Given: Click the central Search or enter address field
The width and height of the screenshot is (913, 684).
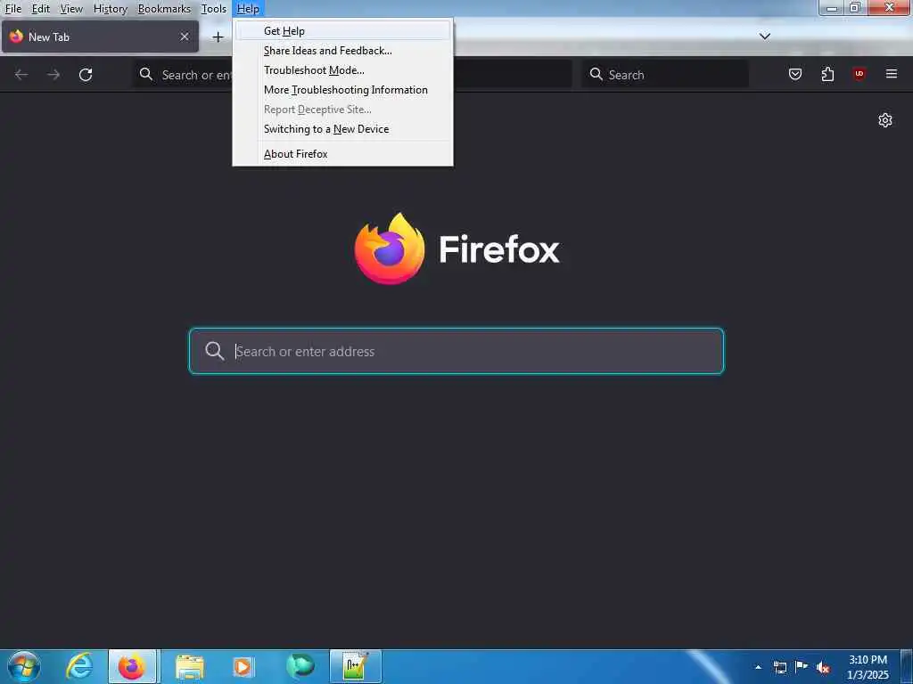Looking at the screenshot, I should (x=456, y=351).
